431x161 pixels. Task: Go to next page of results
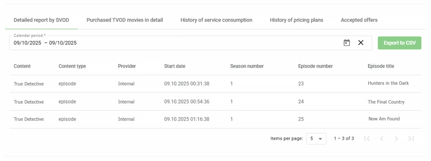coord(396,139)
